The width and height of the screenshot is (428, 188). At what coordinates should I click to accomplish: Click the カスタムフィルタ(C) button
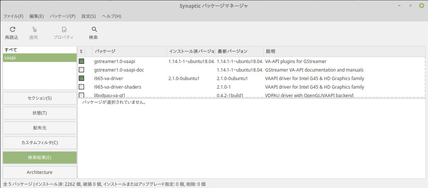tap(40, 143)
